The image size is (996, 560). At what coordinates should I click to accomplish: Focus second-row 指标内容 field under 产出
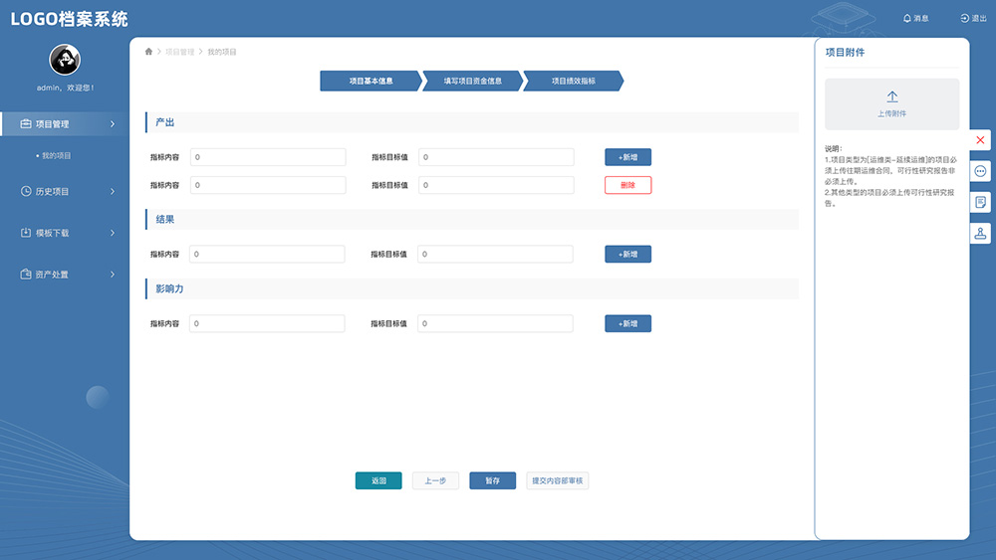point(268,185)
